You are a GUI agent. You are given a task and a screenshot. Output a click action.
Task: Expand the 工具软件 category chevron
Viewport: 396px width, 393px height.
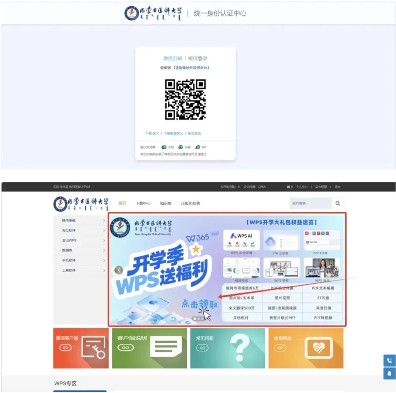[x=104, y=270]
